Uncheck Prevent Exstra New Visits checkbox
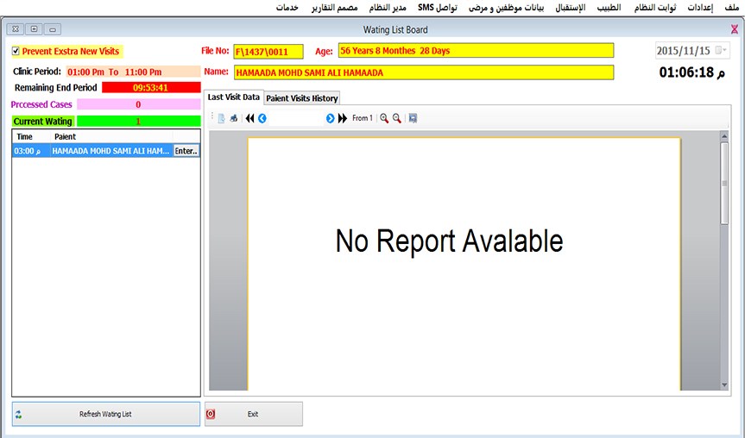Image resolution: width=745 pixels, height=438 pixels. click(x=16, y=52)
